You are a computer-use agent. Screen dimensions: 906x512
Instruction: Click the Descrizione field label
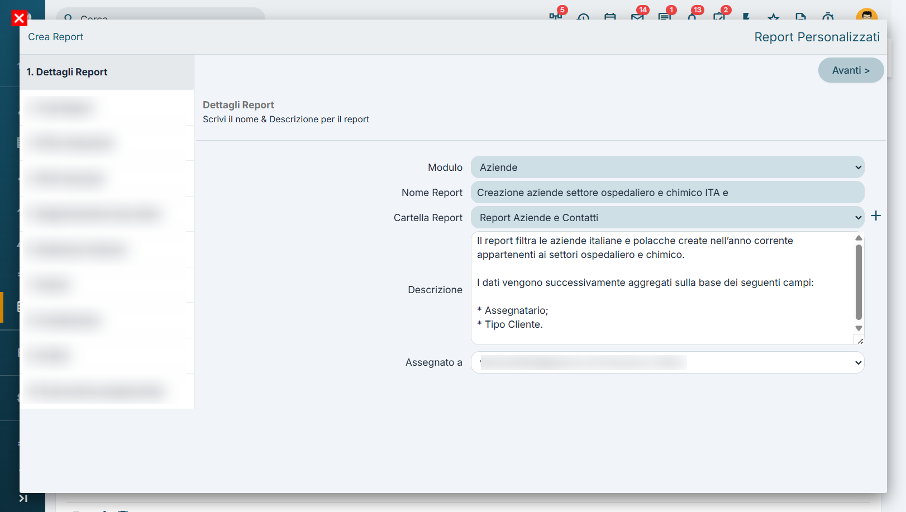[x=435, y=290]
